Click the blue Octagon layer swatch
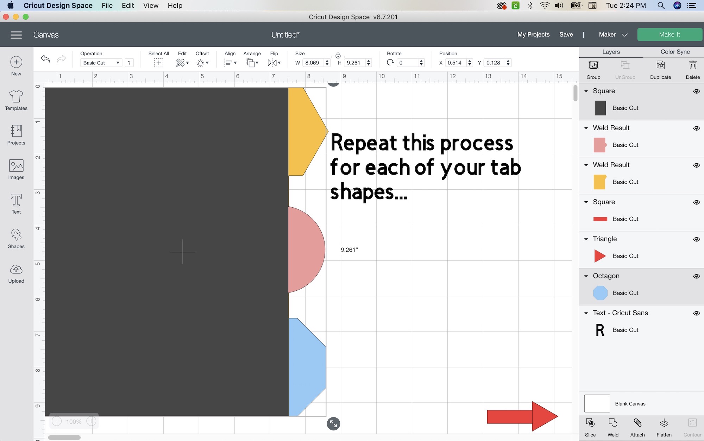 pos(600,293)
